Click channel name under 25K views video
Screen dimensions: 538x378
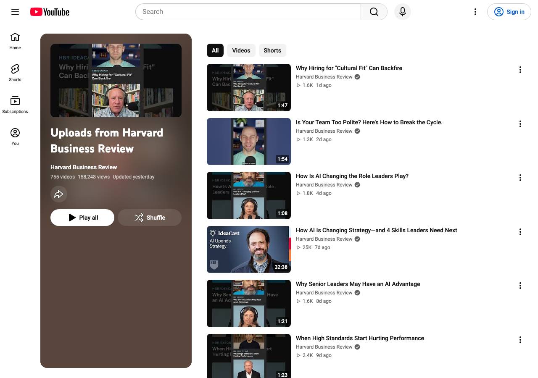(x=324, y=239)
